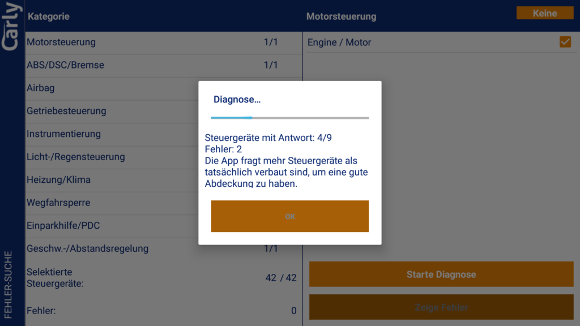This screenshot has width=580, height=326.
Task: Click the Carly logo in sidebar
Action: point(12,27)
